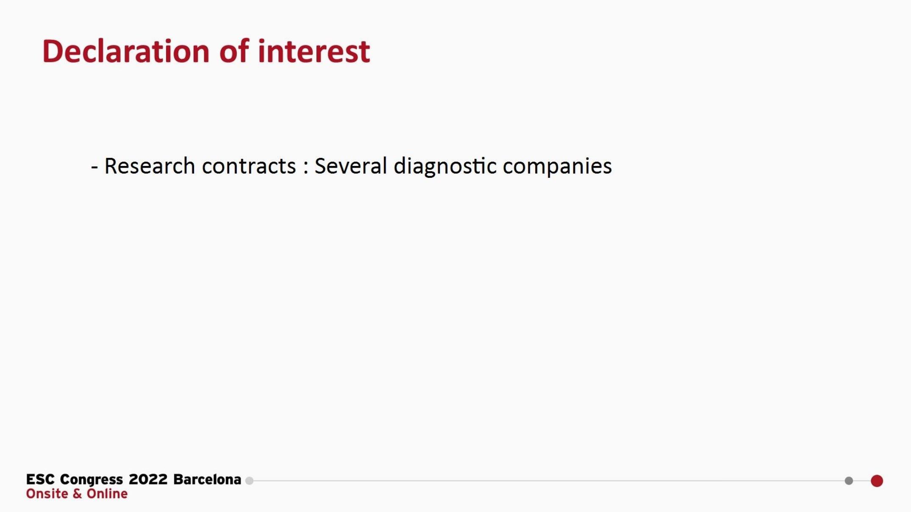This screenshot has width=911, height=512.
Task: Click the word companies in the body text
Action: [x=557, y=166]
